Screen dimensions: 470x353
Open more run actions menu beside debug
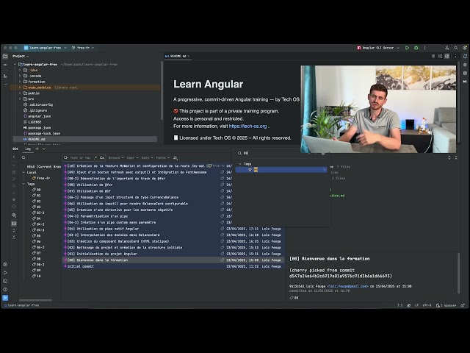[424, 48]
